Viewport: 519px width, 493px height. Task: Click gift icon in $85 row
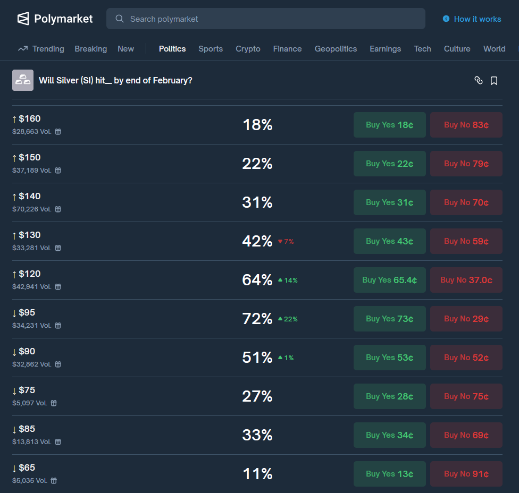click(58, 442)
